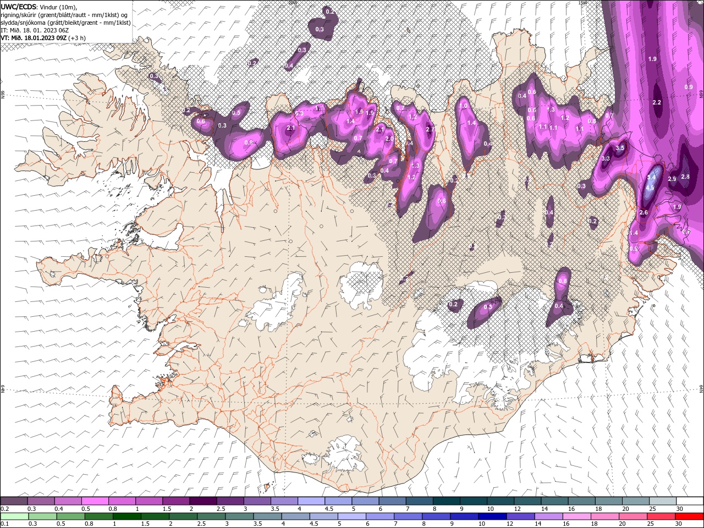Click the darkest green swatch labeled 1 in lower legend
Image resolution: width=704 pixels, height=528 pixels.
click(127, 516)
